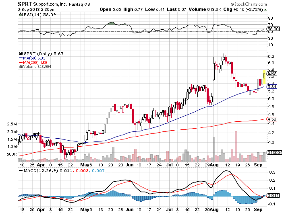Click the Nasdaq GS exchange label
This screenshot has height=213, width=282.
(79, 4)
